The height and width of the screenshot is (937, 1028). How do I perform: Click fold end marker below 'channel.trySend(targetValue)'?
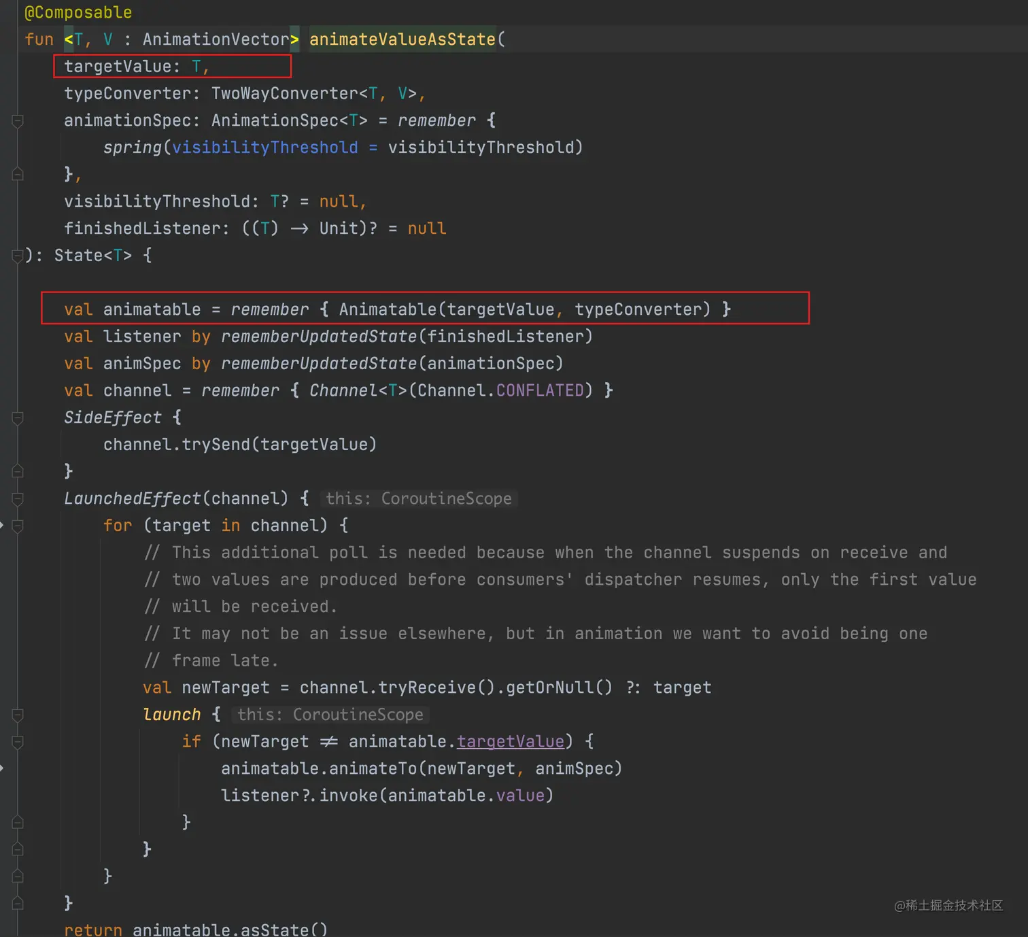tap(18, 471)
